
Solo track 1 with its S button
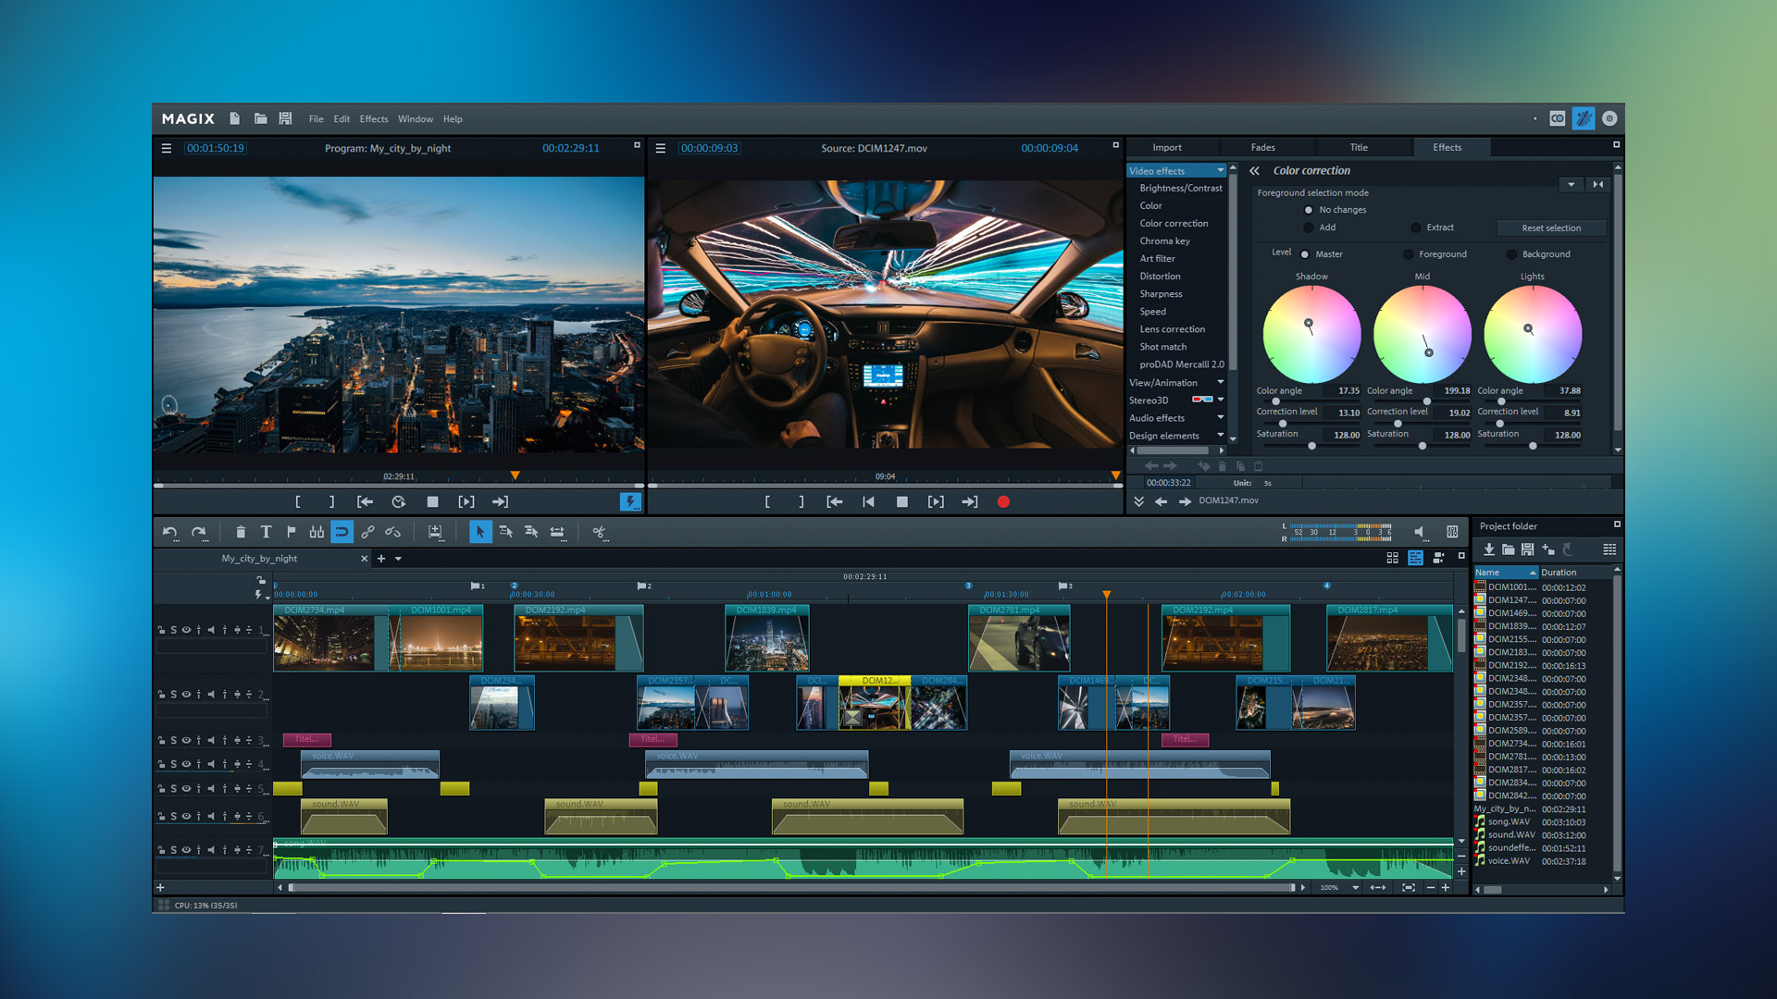(x=174, y=629)
